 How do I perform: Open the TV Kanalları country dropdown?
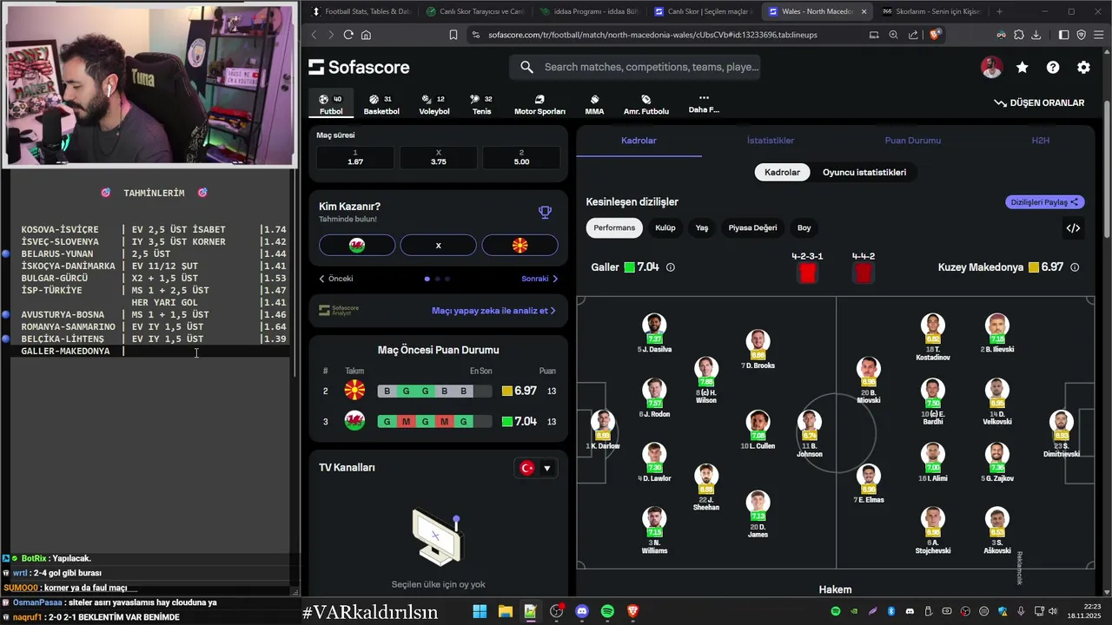click(535, 468)
